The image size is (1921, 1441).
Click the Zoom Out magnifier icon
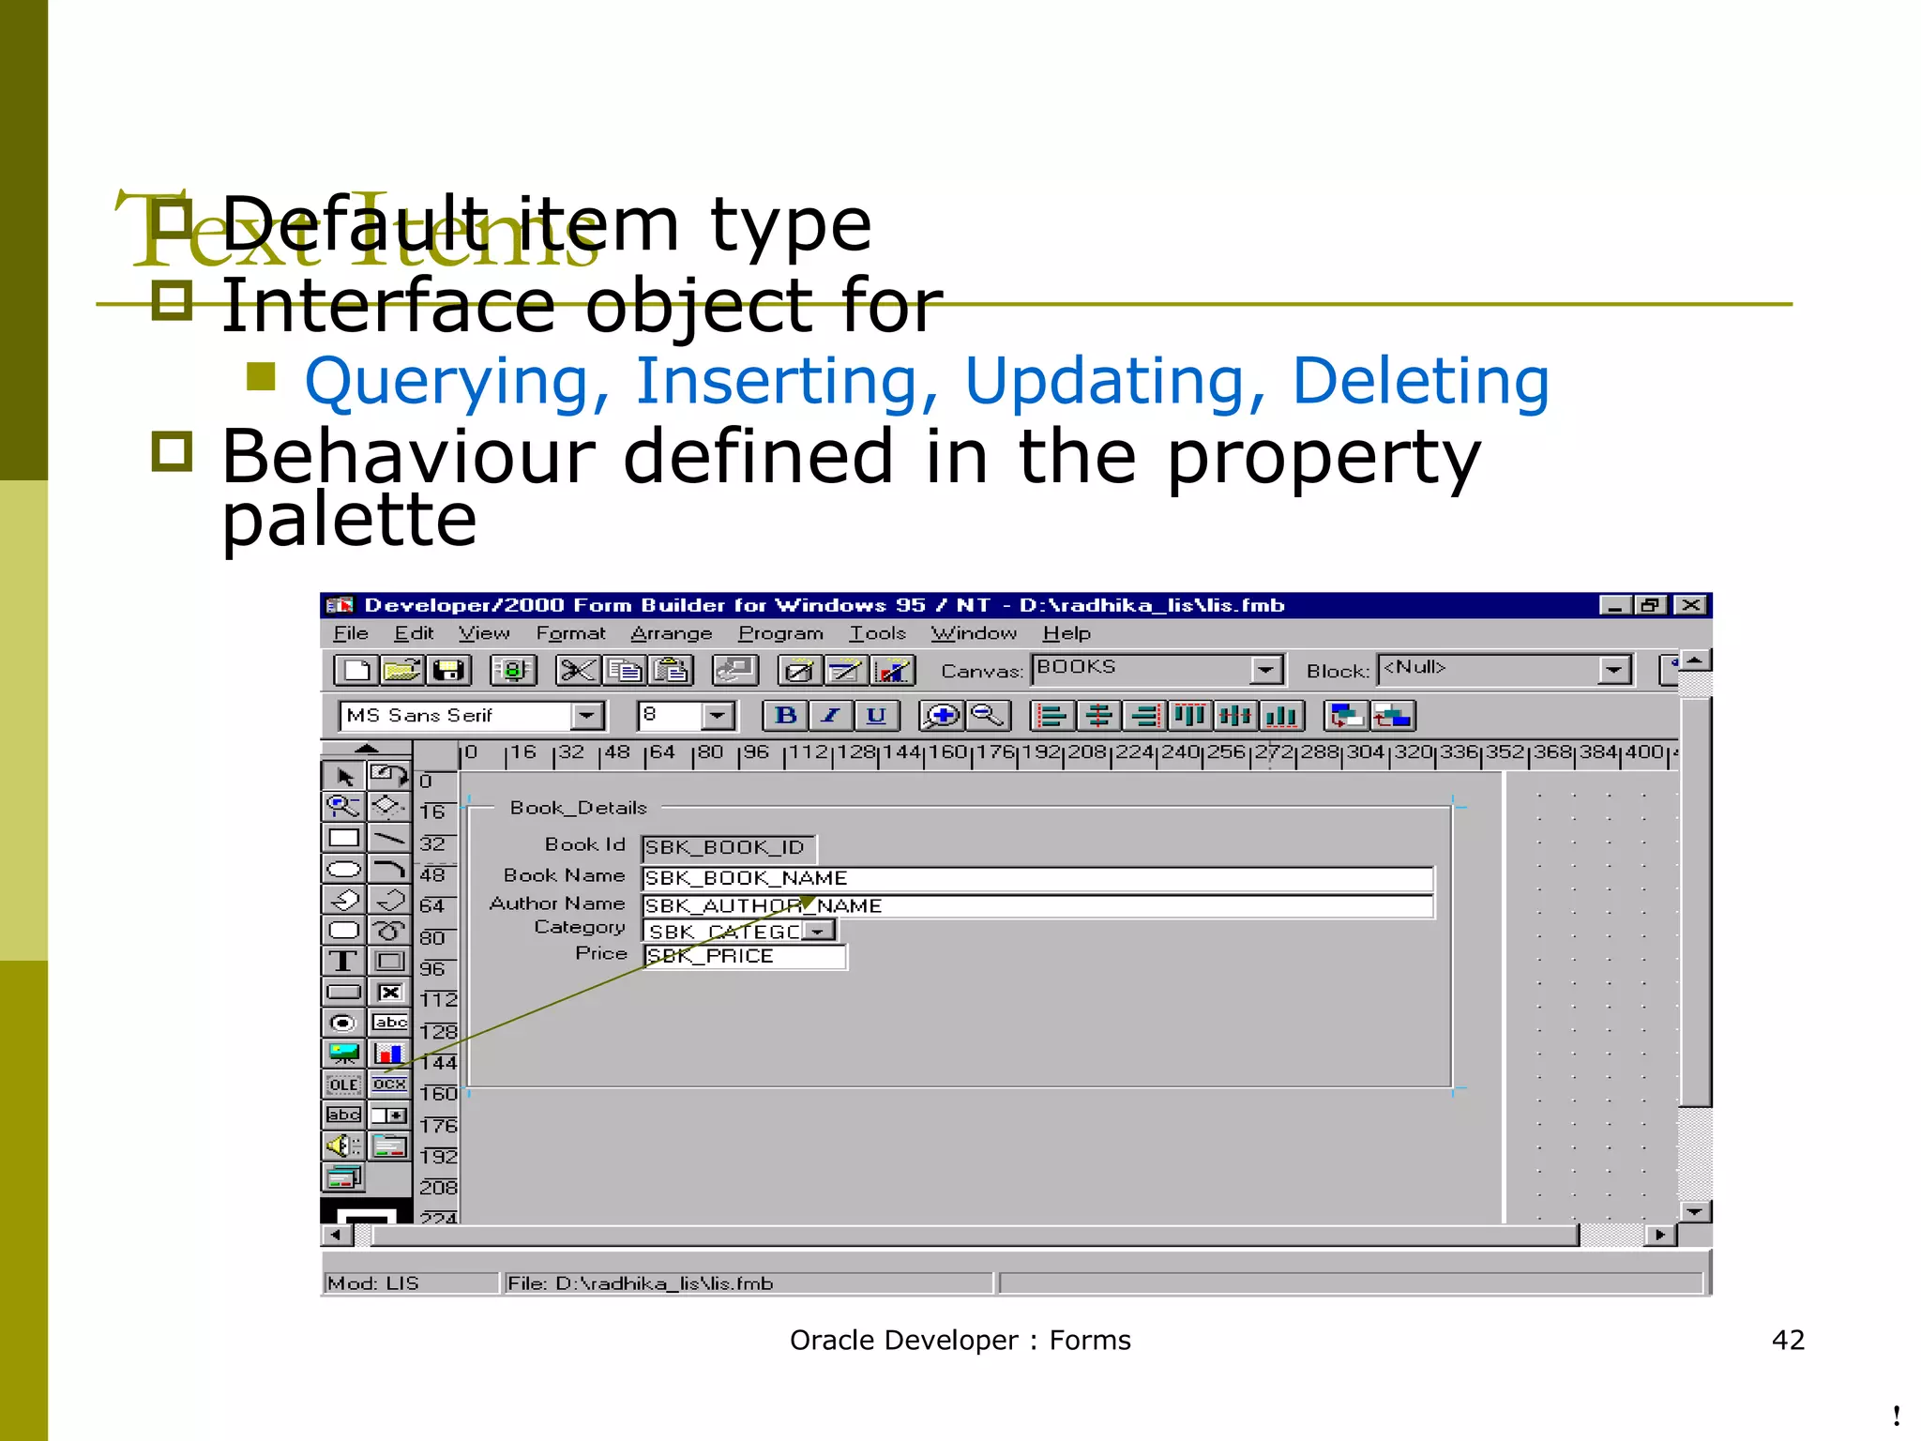(x=988, y=716)
